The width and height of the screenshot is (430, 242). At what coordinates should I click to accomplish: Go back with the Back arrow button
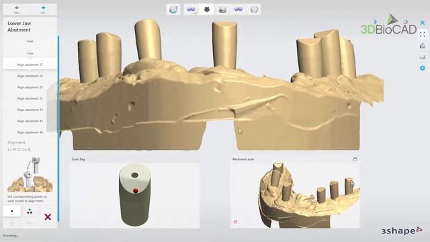[x=16, y=9]
